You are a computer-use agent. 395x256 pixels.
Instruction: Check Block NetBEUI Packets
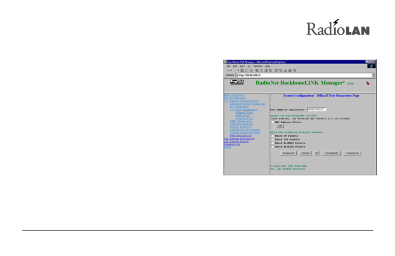coord(272,143)
